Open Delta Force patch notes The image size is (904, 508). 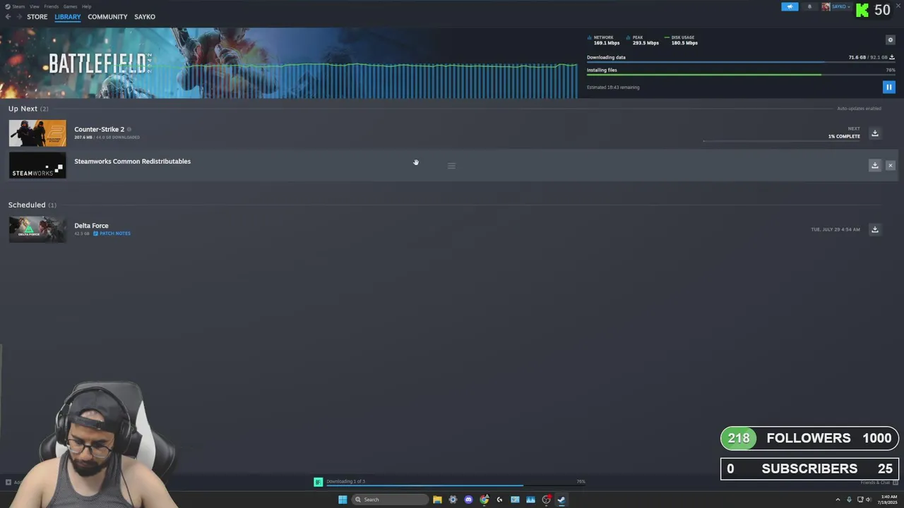(x=112, y=234)
